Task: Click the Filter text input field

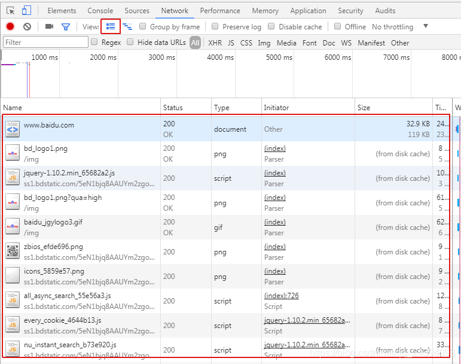Action: coord(45,42)
